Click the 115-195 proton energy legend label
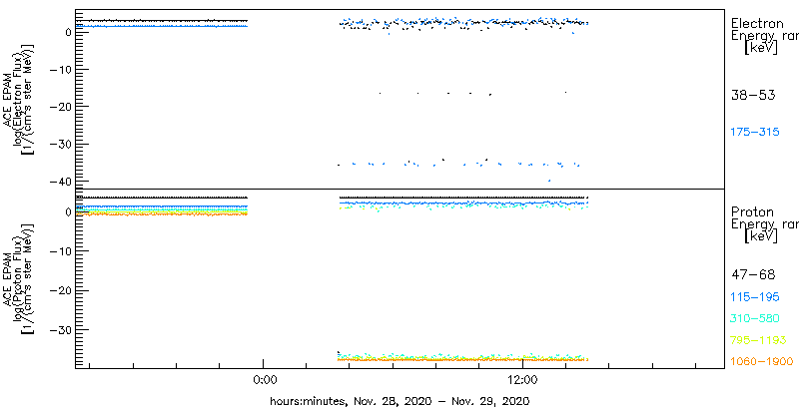799x409 pixels. [x=755, y=297]
